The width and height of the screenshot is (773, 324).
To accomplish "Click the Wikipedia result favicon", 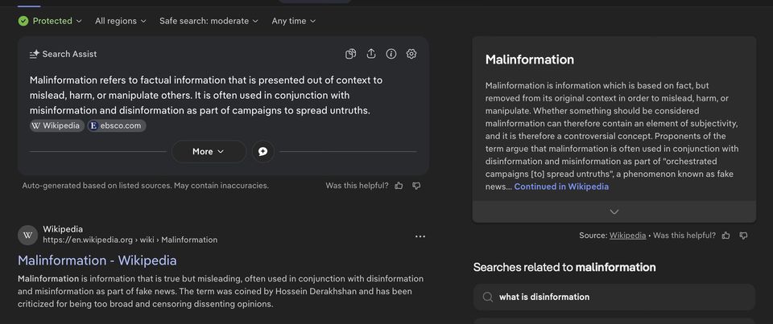I will click(27, 235).
